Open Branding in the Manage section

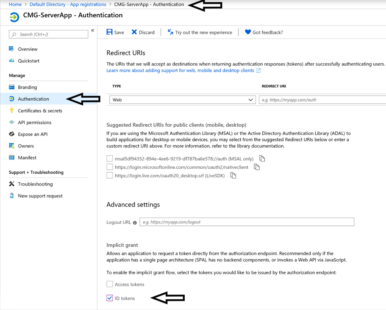coord(27,87)
